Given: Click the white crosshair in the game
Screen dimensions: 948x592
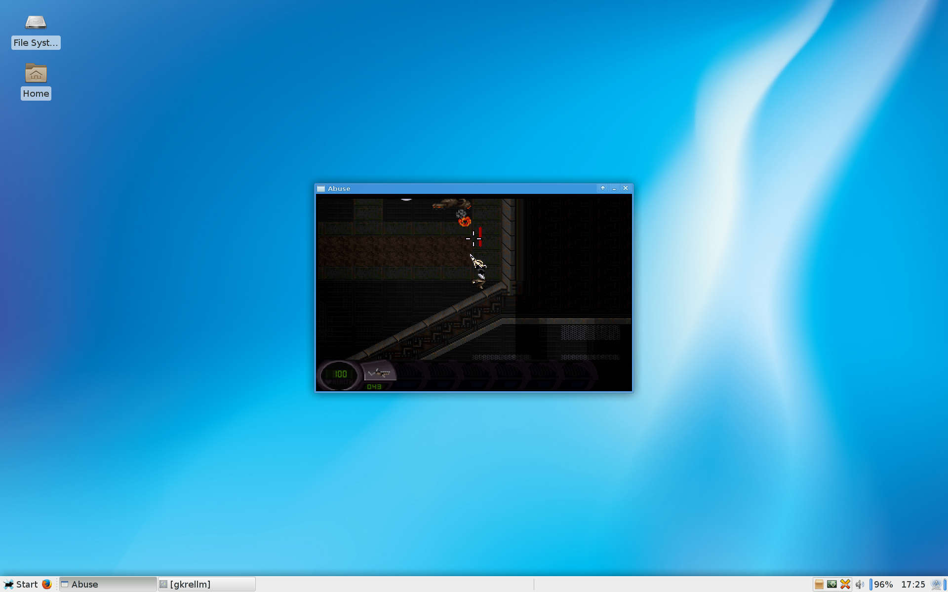Looking at the screenshot, I should [473, 238].
